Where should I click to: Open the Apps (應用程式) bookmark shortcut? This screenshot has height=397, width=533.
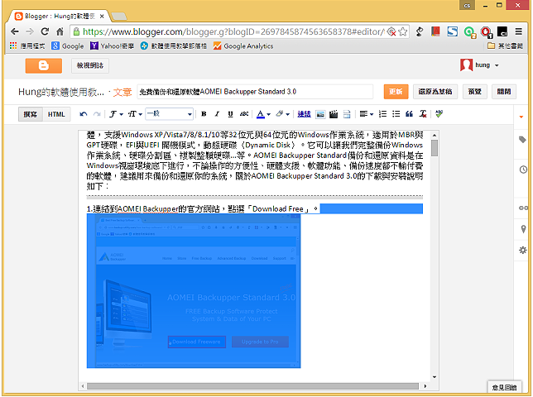pyautogui.click(x=27, y=45)
